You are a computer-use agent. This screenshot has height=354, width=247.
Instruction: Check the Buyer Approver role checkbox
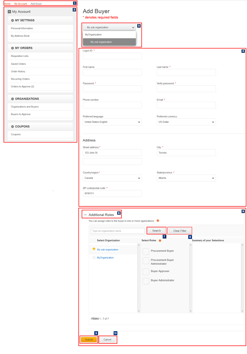pyautogui.click(x=146, y=272)
